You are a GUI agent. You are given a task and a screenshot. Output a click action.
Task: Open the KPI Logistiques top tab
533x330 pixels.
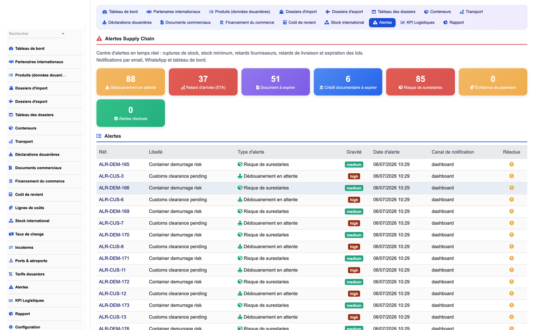coord(418,22)
